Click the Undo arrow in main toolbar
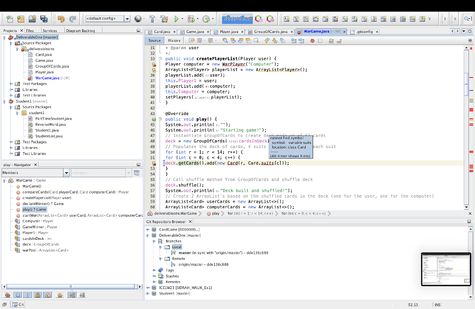 (x=61, y=19)
